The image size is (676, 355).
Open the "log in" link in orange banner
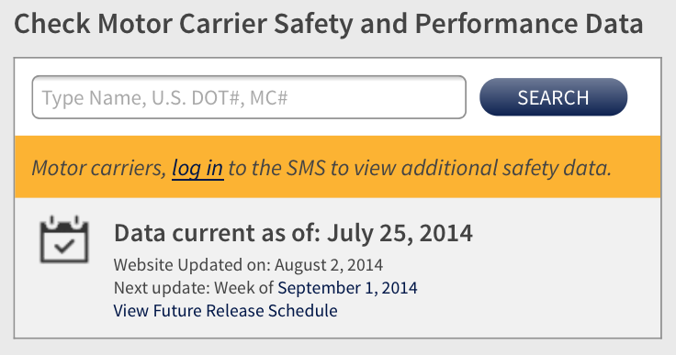(197, 168)
